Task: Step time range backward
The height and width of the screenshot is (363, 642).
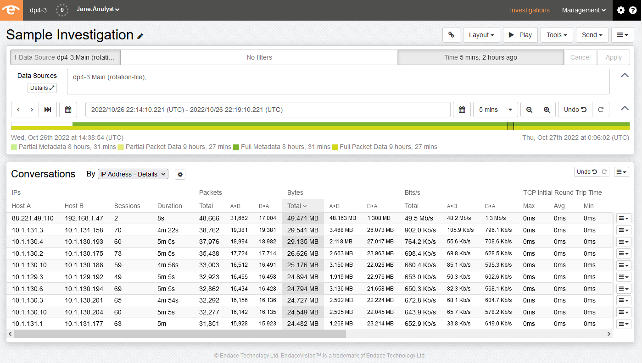Action: tap(18, 110)
